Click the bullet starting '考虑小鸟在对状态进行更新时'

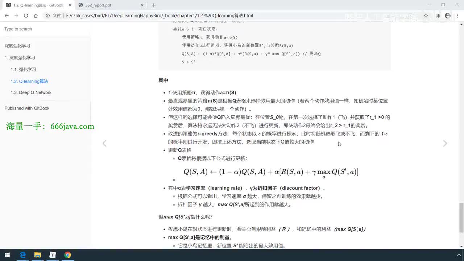(267, 229)
